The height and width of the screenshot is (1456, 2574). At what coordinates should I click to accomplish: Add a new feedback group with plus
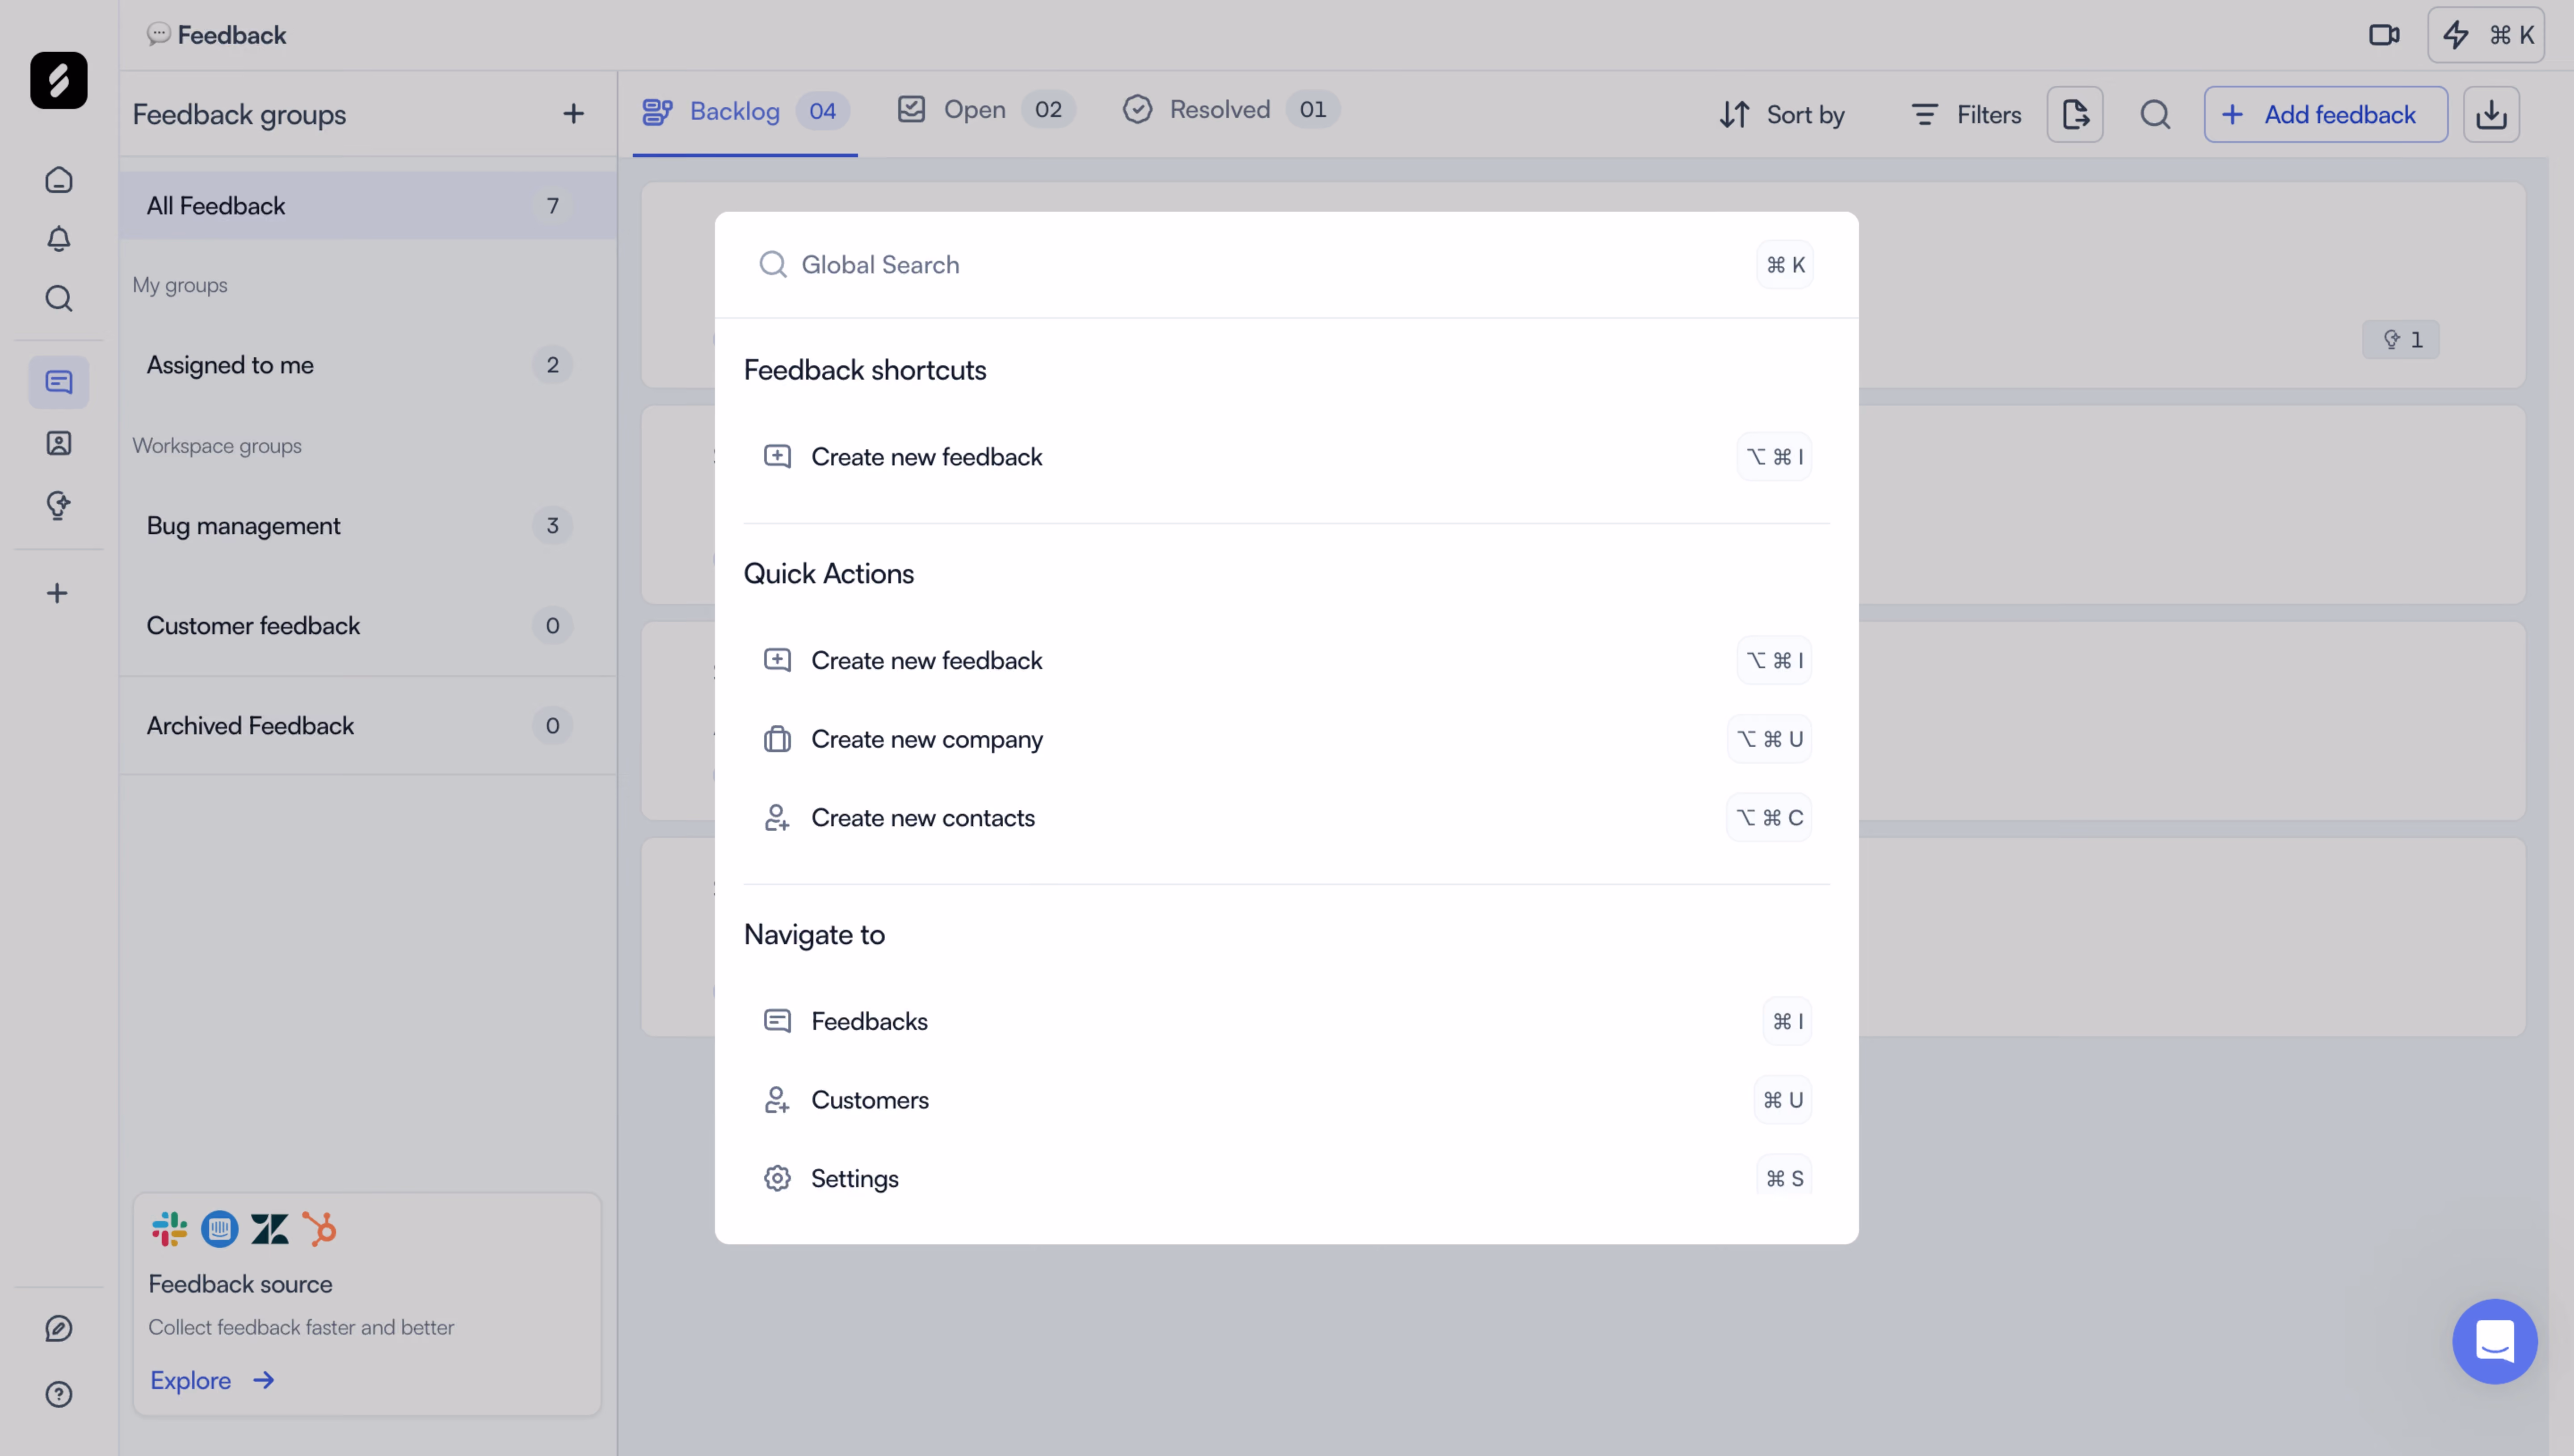click(573, 114)
